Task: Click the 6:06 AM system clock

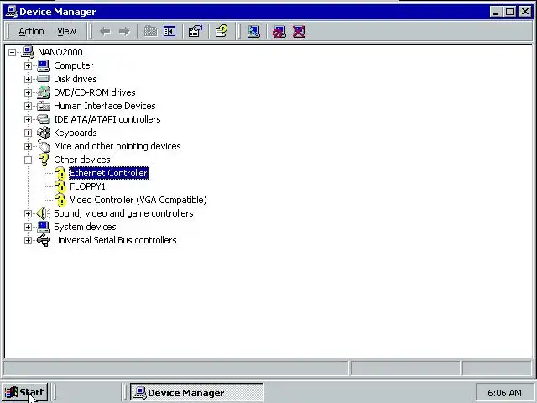Action: point(504,393)
